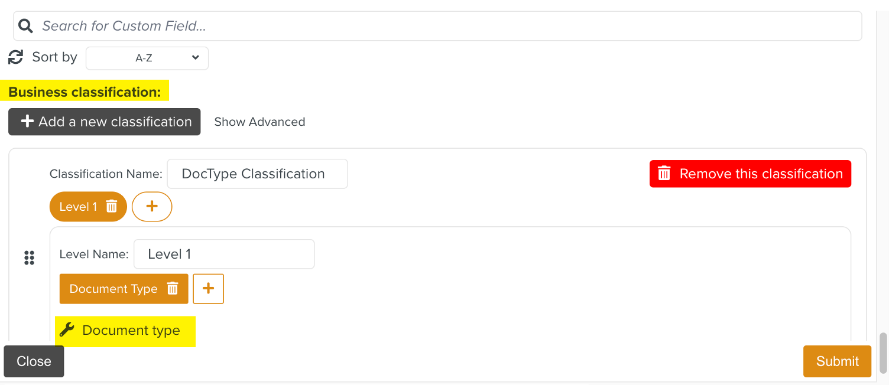889x385 pixels.
Task: Click the Level Name text field
Action: 223,254
